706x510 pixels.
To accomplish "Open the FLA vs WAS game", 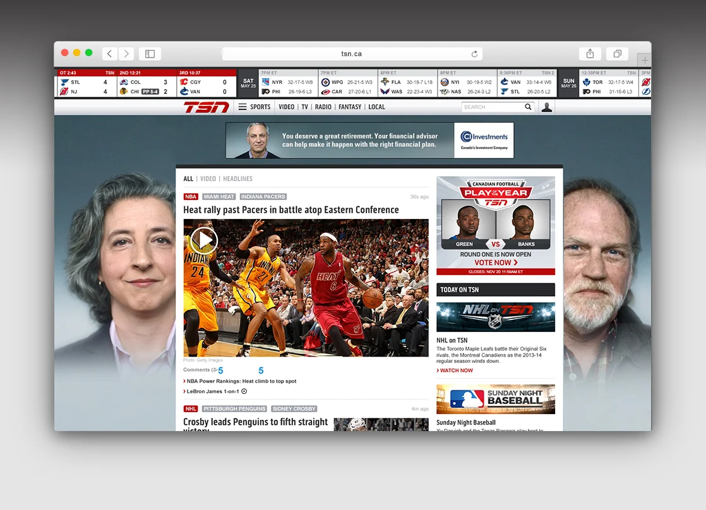I will point(407,83).
